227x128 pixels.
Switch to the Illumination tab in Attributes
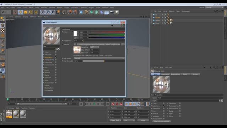175,74
